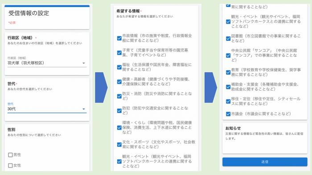The width and height of the screenshot is (312, 175).
Task: Click the あなたの性別について選択してください text
Action: pyautogui.click(x=34, y=135)
